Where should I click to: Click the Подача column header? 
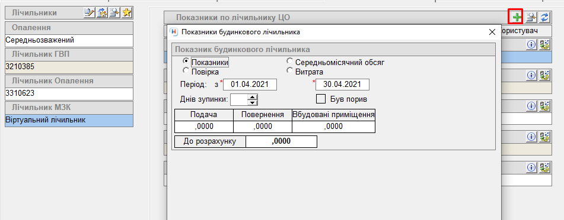pos(204,115)
